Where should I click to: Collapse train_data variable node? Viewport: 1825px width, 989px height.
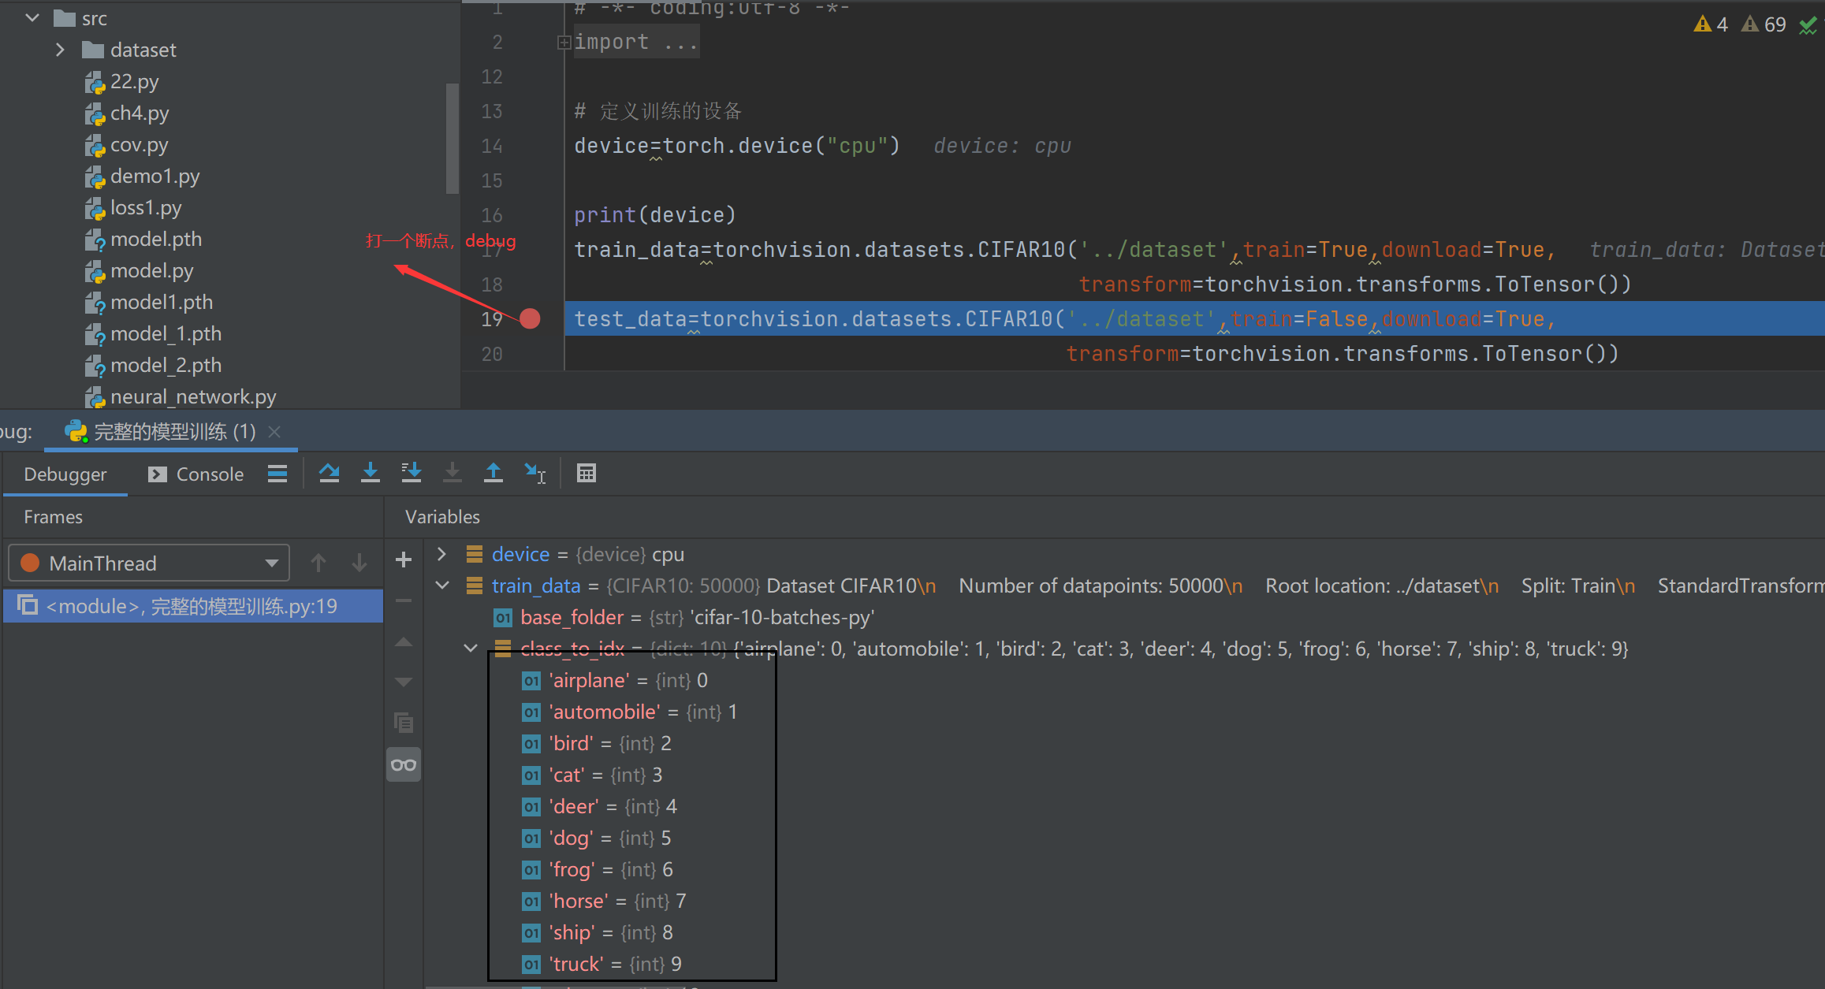[442, 586]
